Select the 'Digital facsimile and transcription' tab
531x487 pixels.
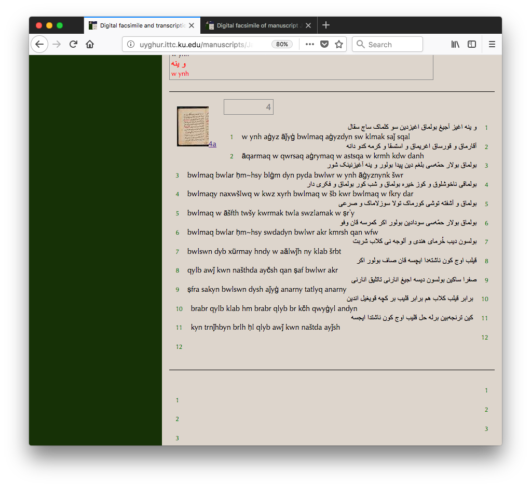(x=142, y=25)
